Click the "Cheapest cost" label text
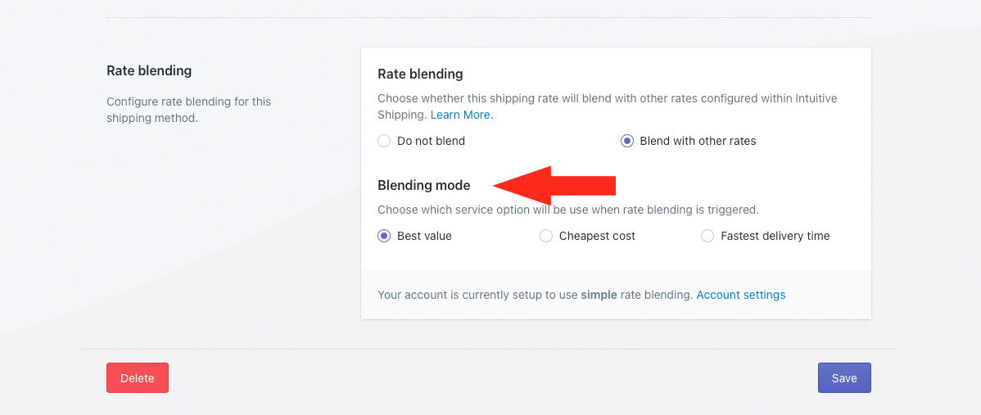 click(597, 236)
